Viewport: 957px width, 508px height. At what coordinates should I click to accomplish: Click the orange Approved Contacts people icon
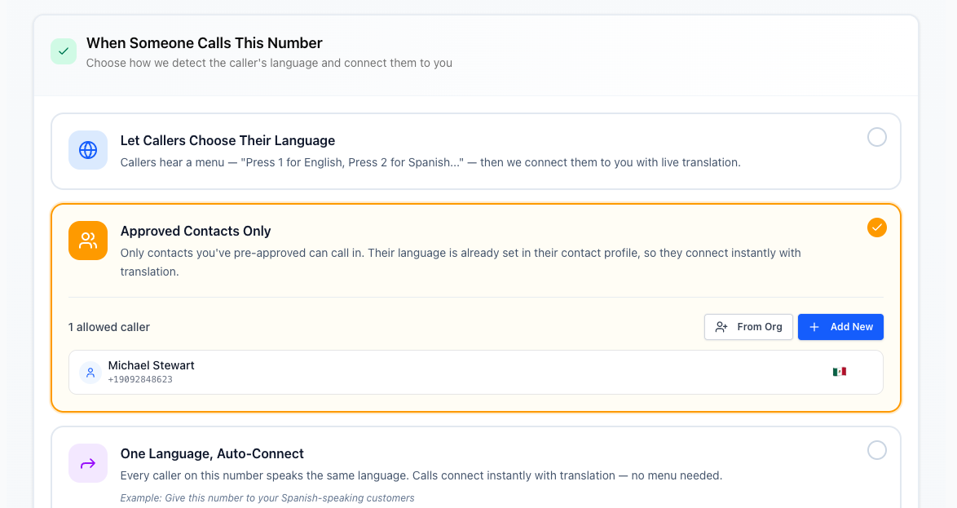coord(88,241)
